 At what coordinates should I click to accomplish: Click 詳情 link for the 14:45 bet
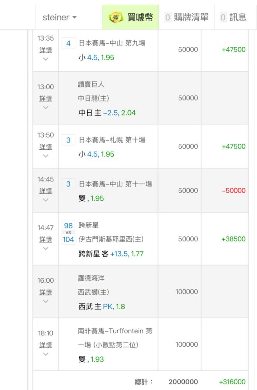46,191
